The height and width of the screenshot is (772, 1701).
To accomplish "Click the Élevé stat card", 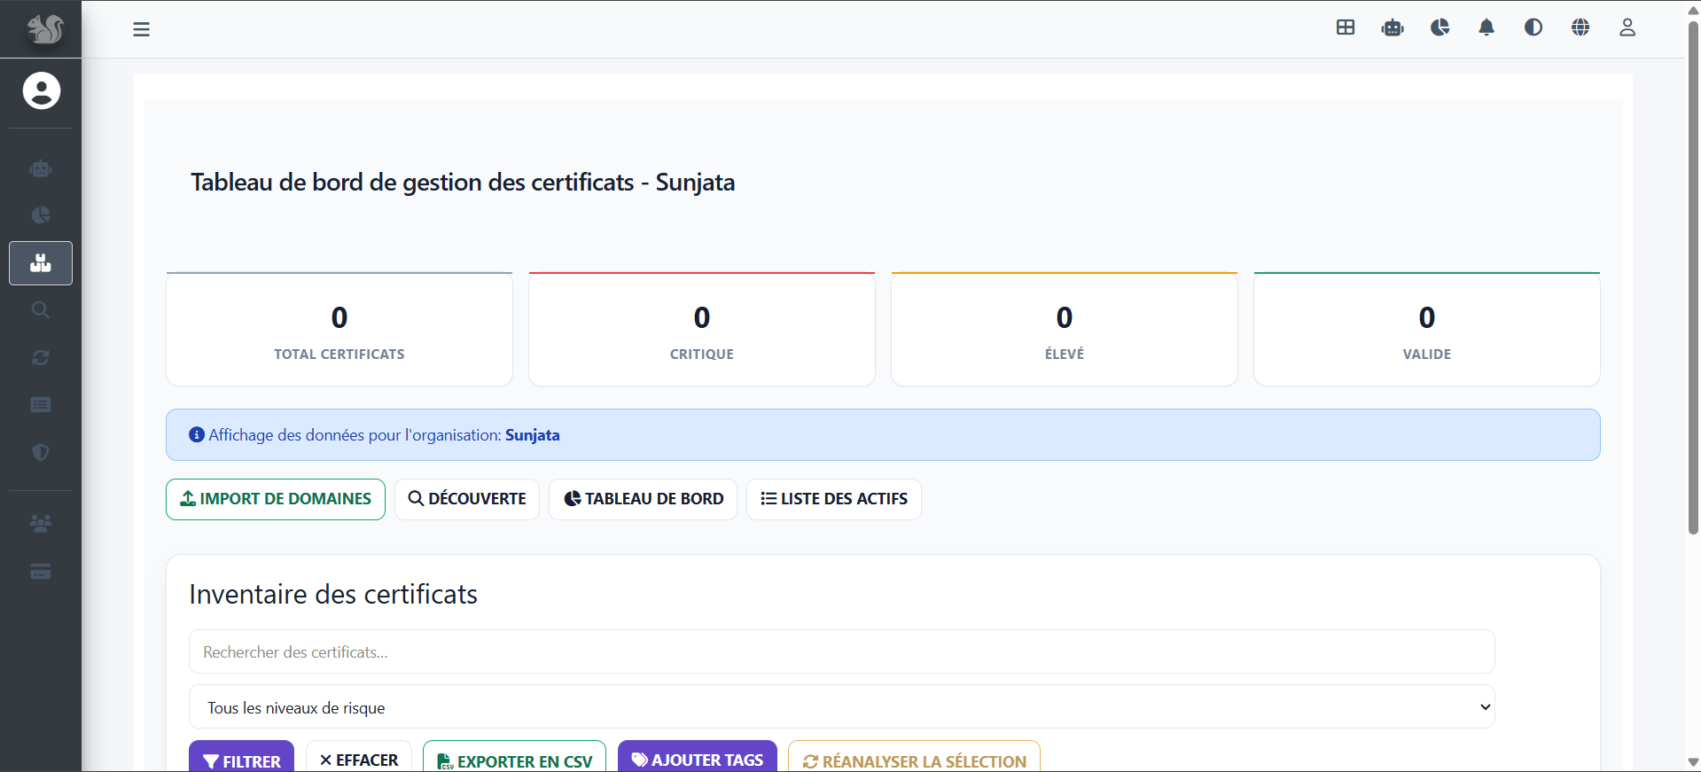I will [x=1065, y=329].
